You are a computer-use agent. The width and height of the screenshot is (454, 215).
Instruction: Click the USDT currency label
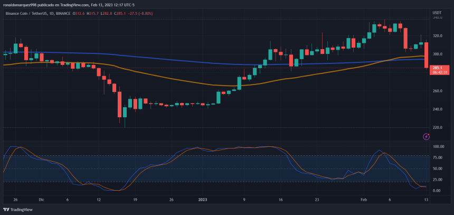437,13
